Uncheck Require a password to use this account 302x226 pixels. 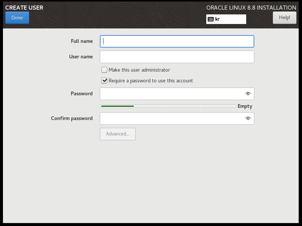104,81
